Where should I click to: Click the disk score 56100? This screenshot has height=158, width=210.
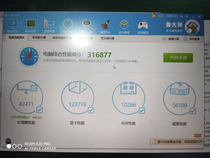point(179,105)
